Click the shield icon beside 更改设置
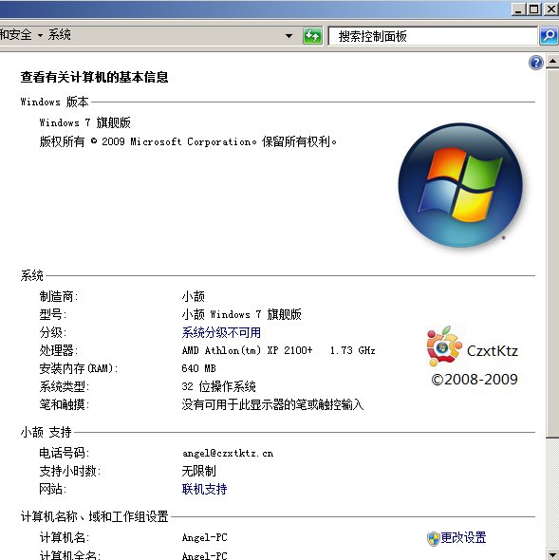This screenshot has width=559, height=560. point(433,538)
